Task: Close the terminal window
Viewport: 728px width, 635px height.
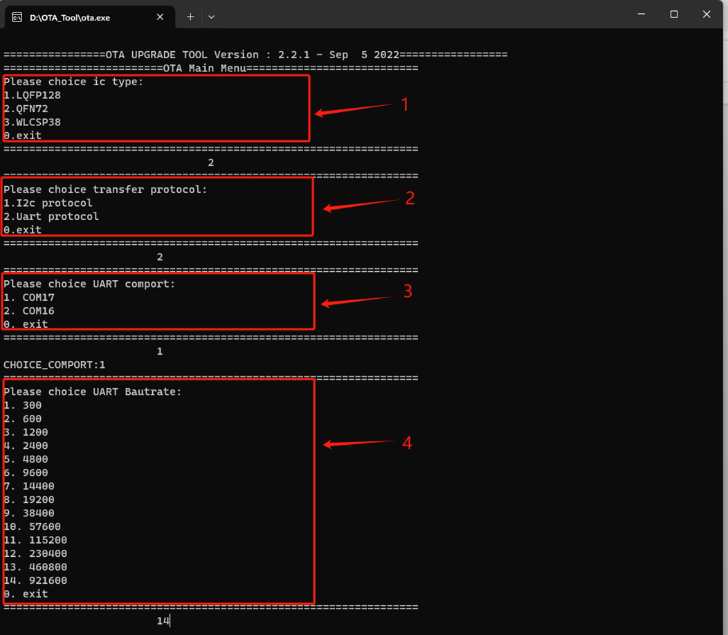Action: [706, 15]
